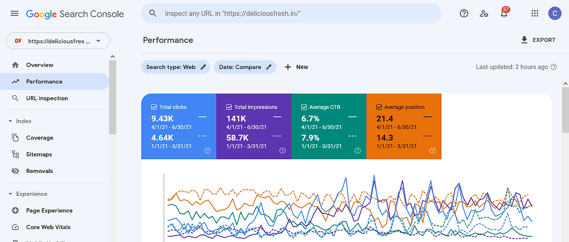Select the Average CTR green card

pos(328,127)
